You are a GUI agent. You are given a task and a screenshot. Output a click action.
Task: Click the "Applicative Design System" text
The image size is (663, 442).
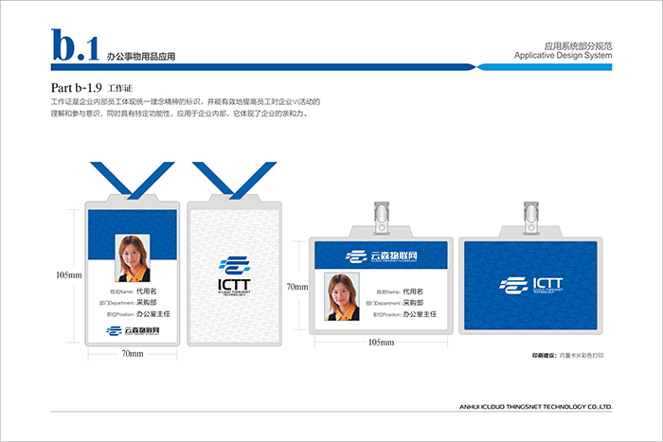point(563,55)
